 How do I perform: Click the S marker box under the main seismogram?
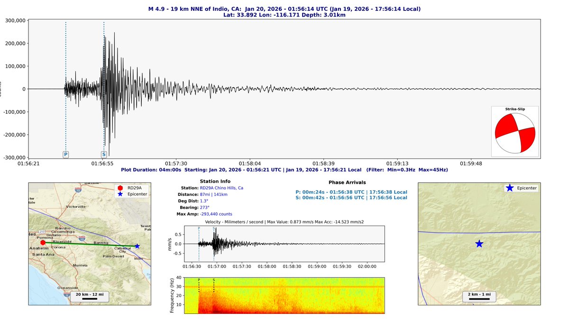104,154
